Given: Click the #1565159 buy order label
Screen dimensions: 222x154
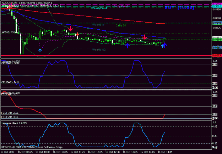Looking at the screenshot, I should click(x=10, y=32).
